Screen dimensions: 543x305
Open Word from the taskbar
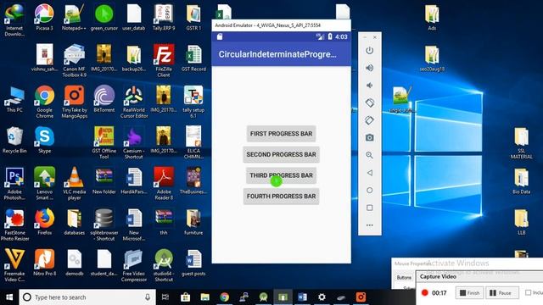point(302,297)
